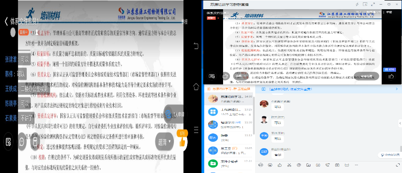Image resolution: width=402 pixels, height=173 pixels.
Task: Click the envelope mail icon in chat toolbar
Action: click(347, 165)
